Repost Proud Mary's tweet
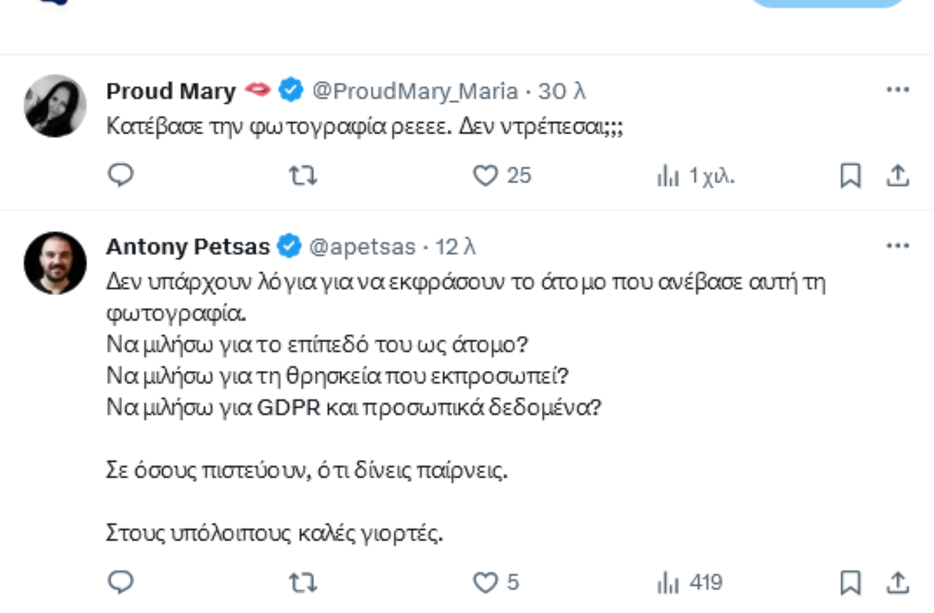 [303, 176]
